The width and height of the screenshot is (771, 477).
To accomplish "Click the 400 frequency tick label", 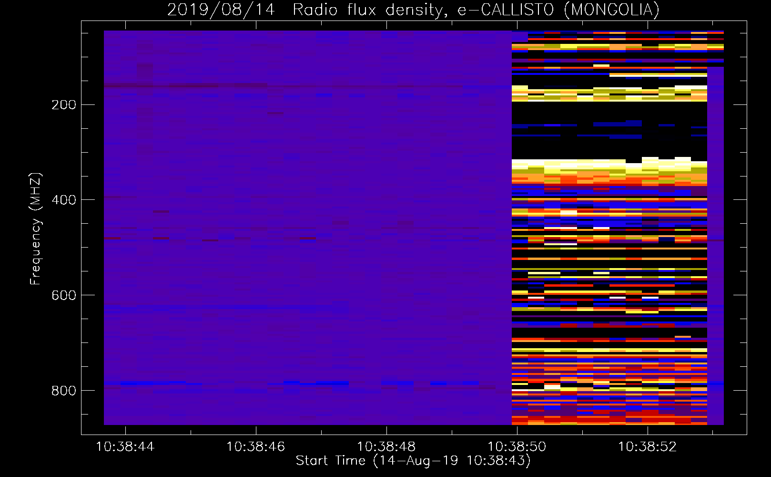I will pyautogui.click(x=64, y=200).
